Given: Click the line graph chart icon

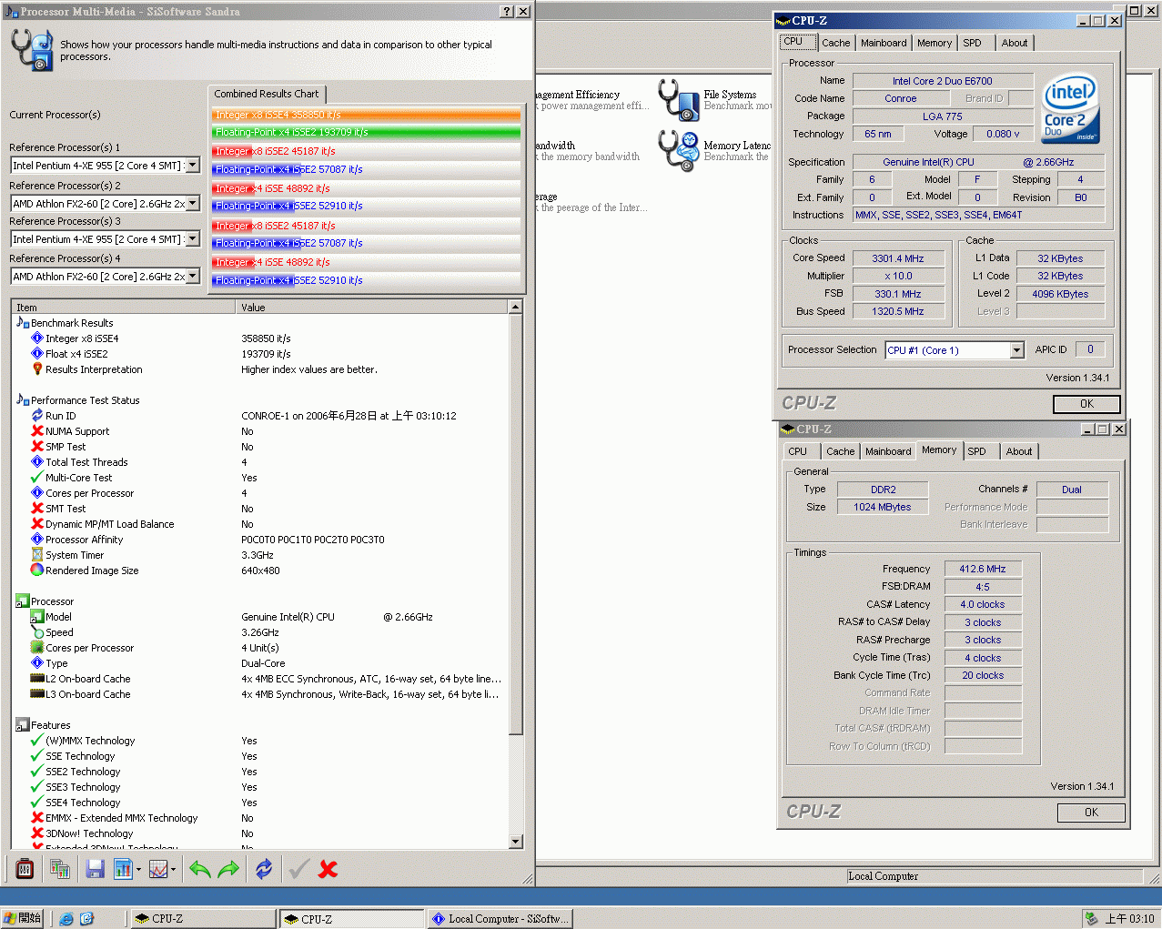Looking at the screenshot, I should pos(158,869).
